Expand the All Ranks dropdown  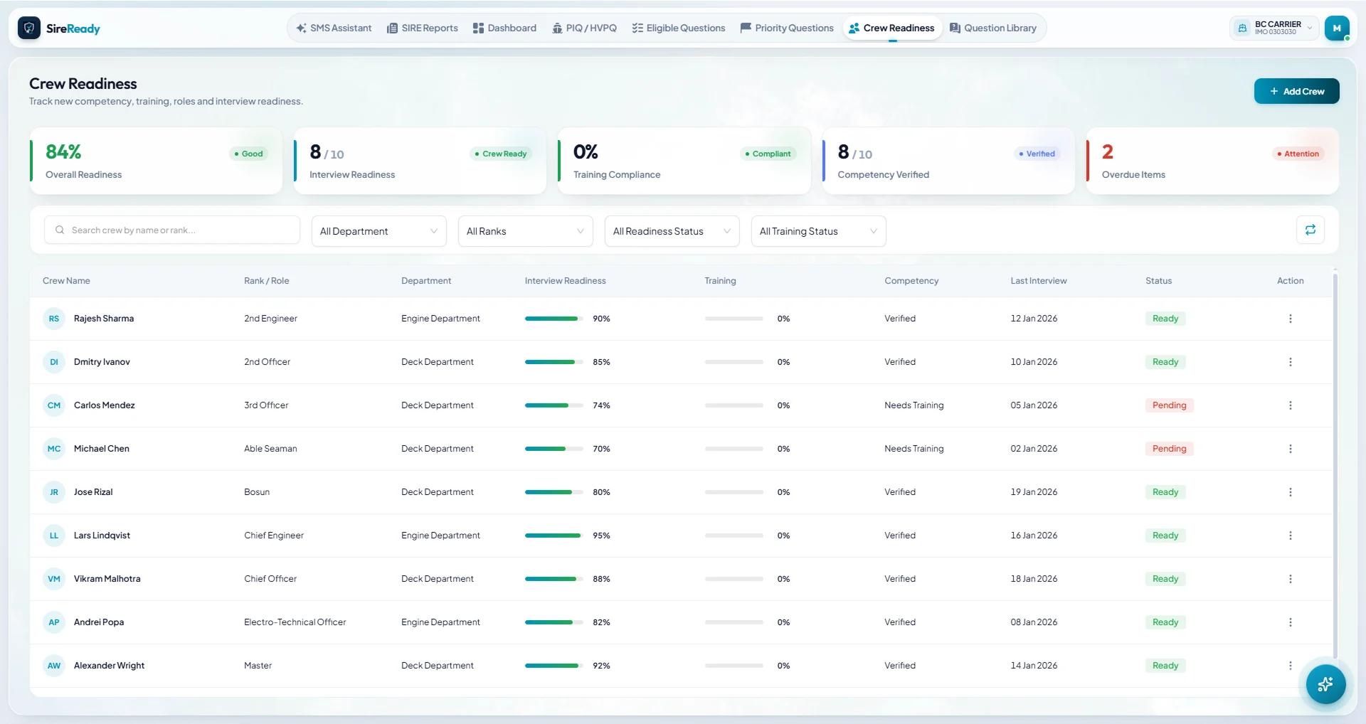525,231
